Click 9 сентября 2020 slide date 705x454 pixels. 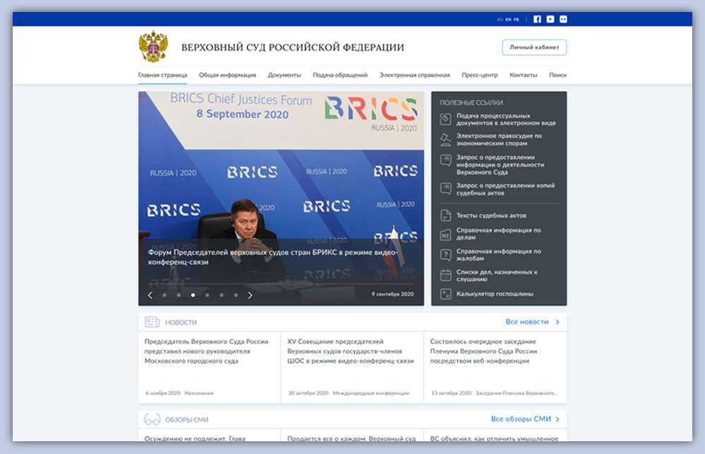pyautogui.click(x=392, y=294)
